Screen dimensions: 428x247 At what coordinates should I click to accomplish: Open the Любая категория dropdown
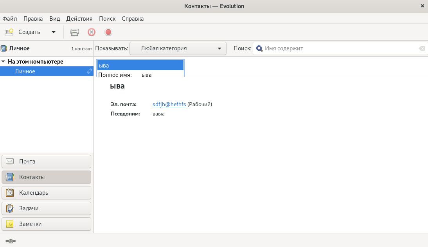pyautogui.click(x=178, y=48)
